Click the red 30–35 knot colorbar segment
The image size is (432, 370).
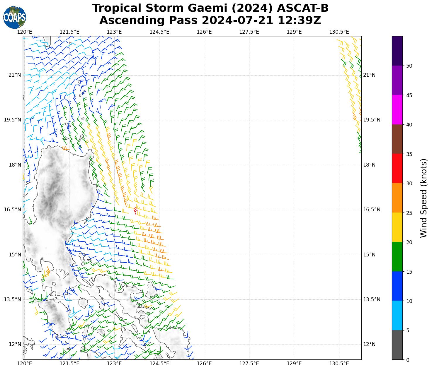pos(397,168)
